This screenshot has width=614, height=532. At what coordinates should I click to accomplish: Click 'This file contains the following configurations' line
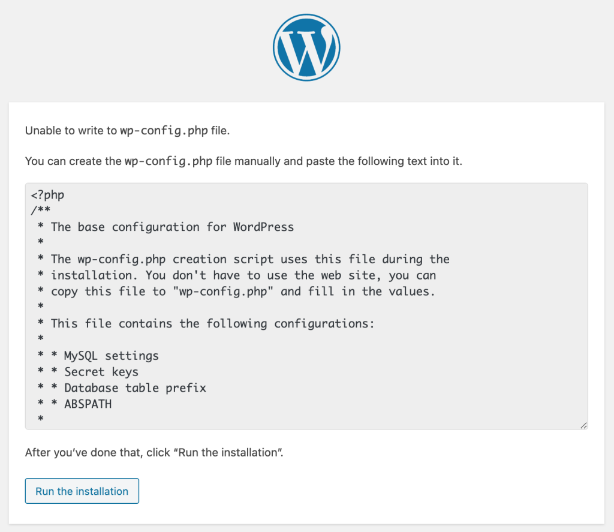click(x=212, y=323)
